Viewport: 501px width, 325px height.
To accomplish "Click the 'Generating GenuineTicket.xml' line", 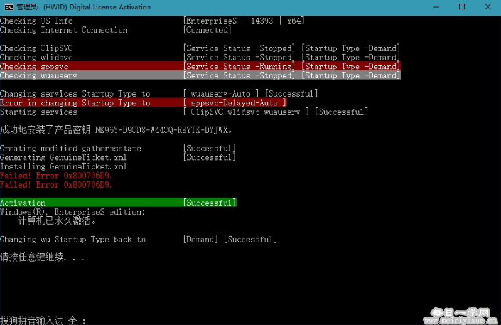I will coord(63,157).
